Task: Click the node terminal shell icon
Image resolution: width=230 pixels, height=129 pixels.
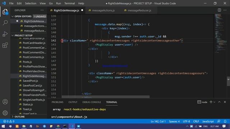Action: point(199,102)
